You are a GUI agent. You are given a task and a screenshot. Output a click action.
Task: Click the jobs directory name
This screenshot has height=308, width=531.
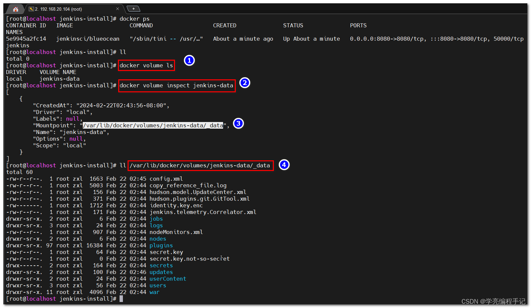pos(156,219)
